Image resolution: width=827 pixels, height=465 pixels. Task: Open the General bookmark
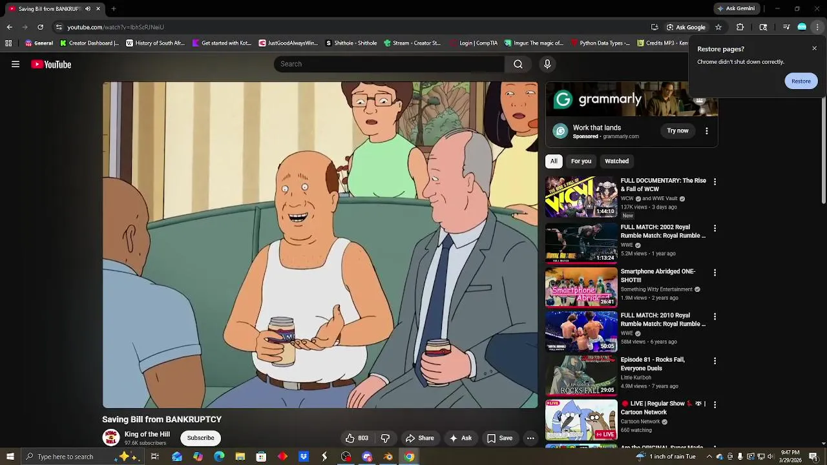[x=39, y=43]
